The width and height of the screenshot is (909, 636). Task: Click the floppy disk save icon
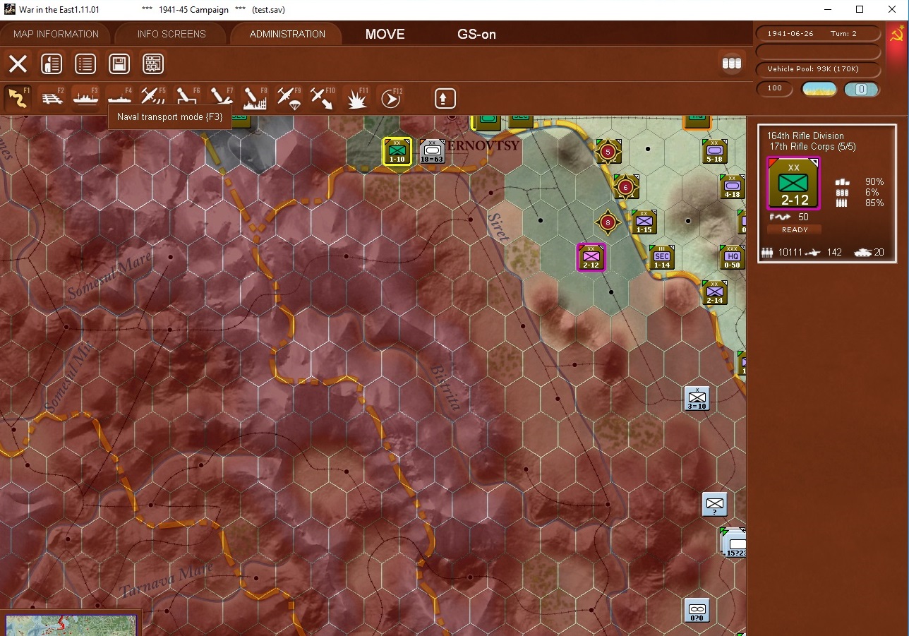coord(119,64)
